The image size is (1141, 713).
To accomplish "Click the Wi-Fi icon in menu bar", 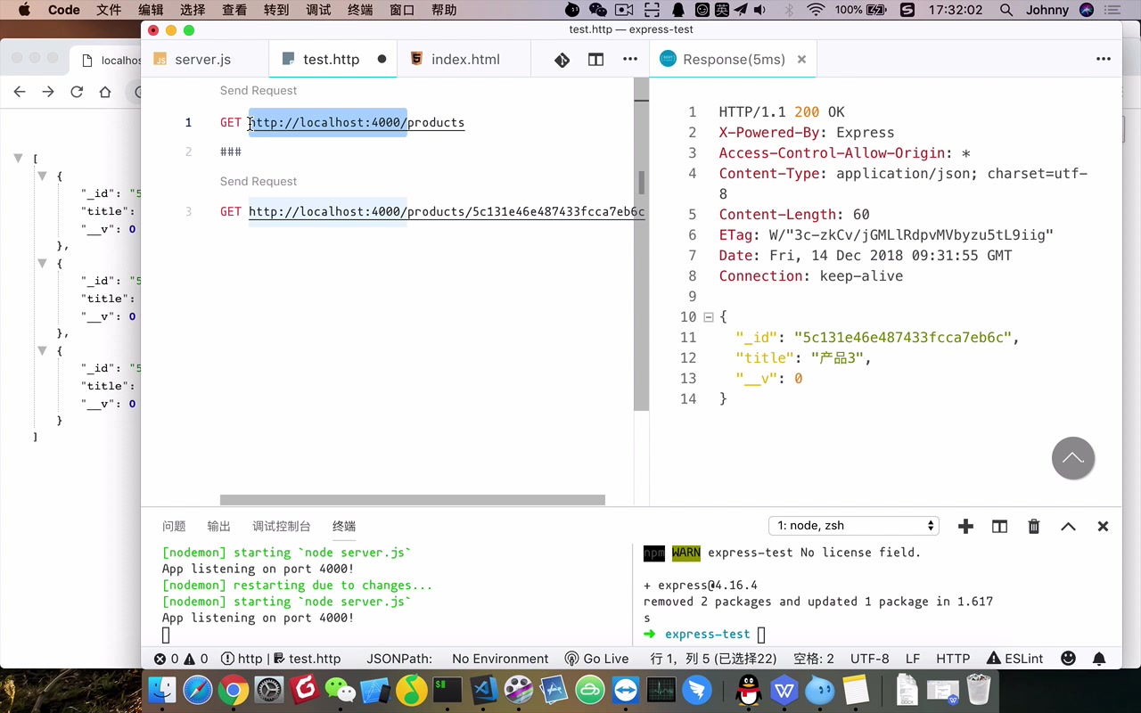I will (816, 10).
